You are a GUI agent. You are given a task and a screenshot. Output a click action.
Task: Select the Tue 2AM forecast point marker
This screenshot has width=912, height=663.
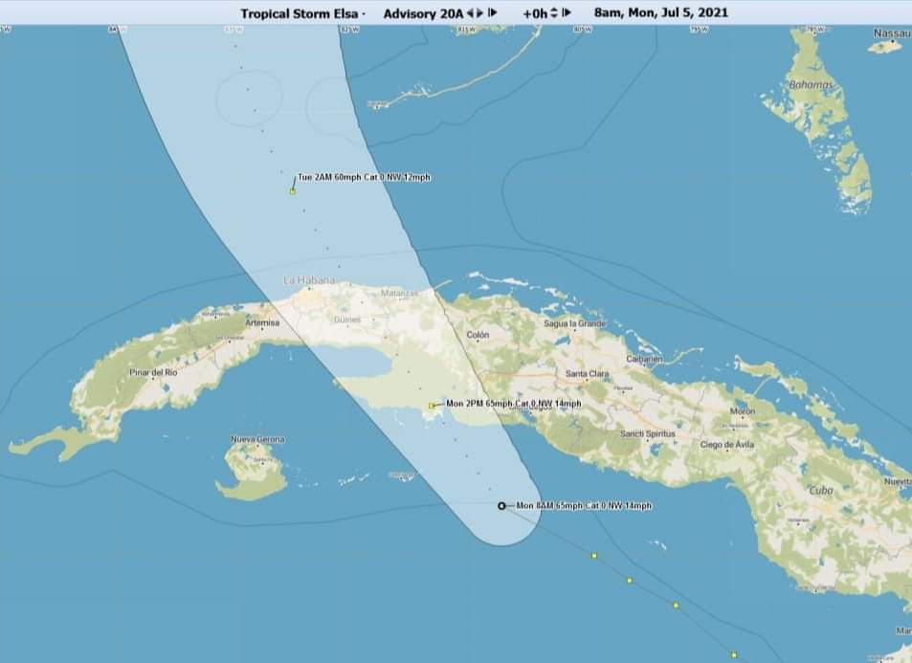click(x=293, y=191)
